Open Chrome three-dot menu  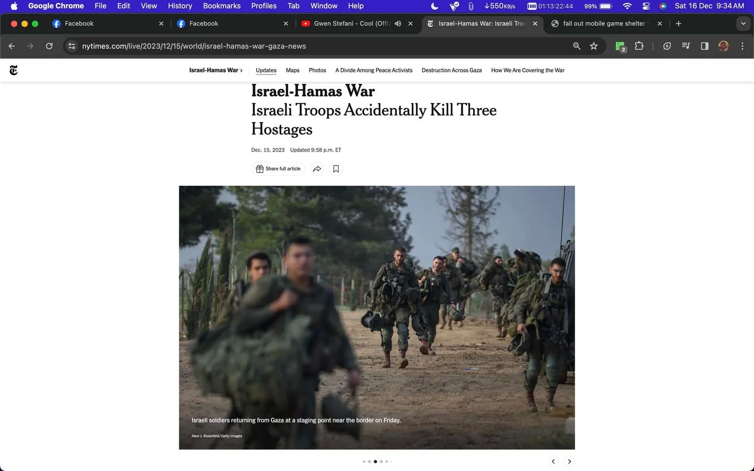pyautogui.click(x=742, y=46)
